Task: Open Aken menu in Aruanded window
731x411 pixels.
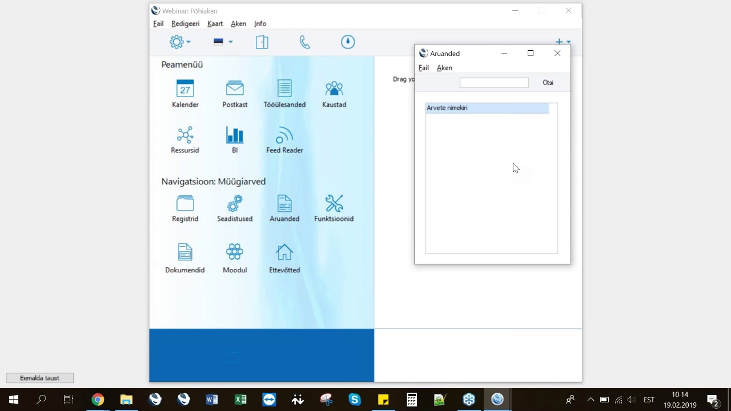Action: click(444, 68)
